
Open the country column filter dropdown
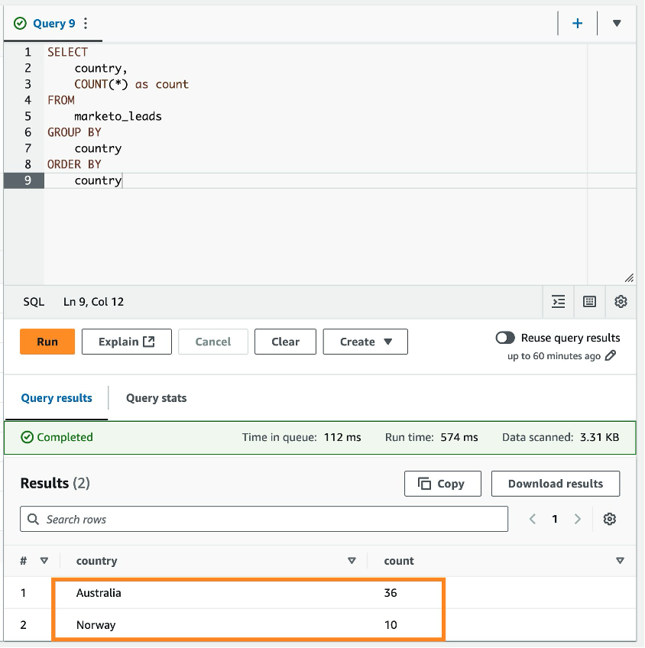pyautogui.click(x=352, y=560)
